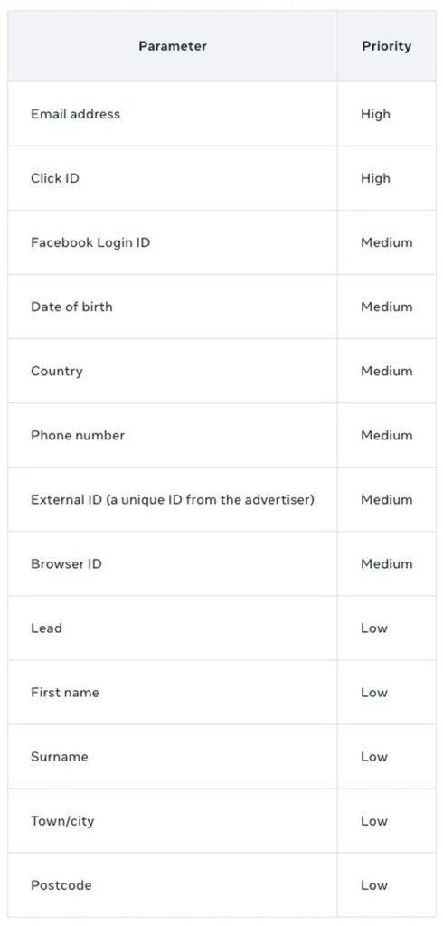
Task: Click the Low priority beside Postcode
Action: coord(374,885)
